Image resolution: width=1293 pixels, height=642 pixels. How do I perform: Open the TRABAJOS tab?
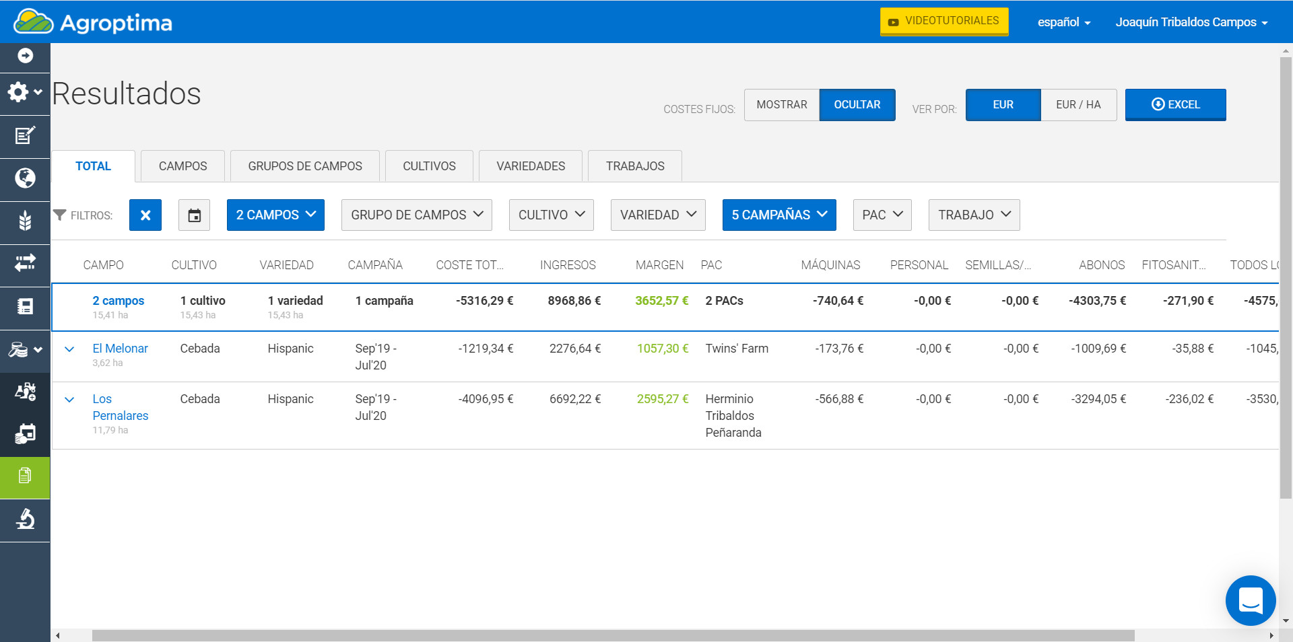634,166
